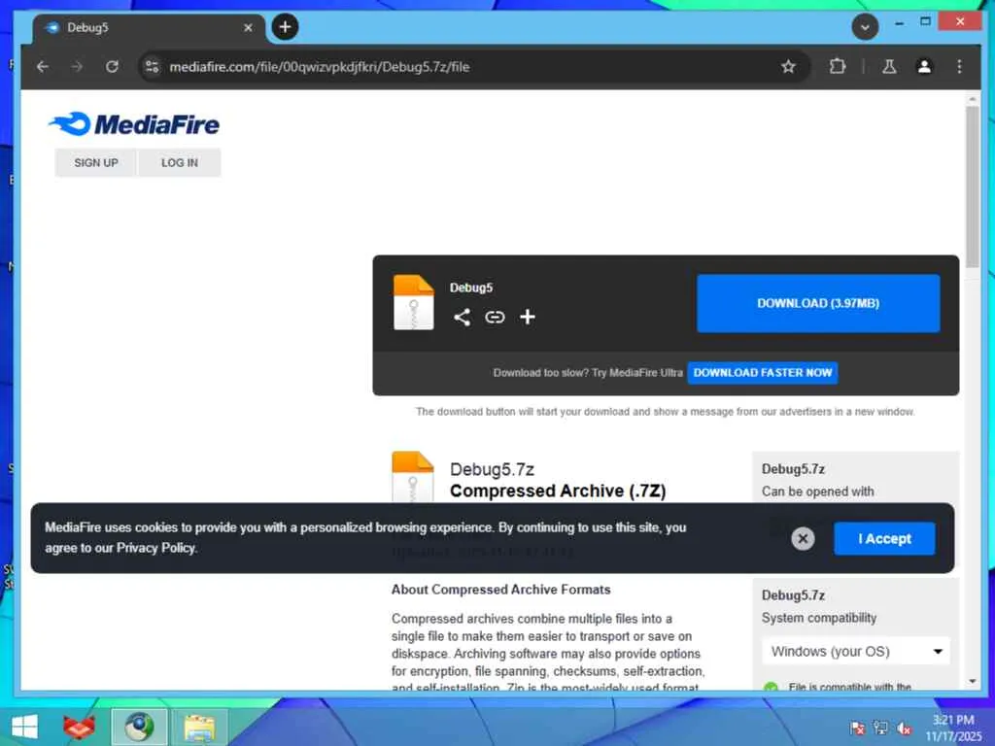The width and height of the screenshot is (995, 746).
Task: Click the MediaFire logo
Action: click(134, 124)
